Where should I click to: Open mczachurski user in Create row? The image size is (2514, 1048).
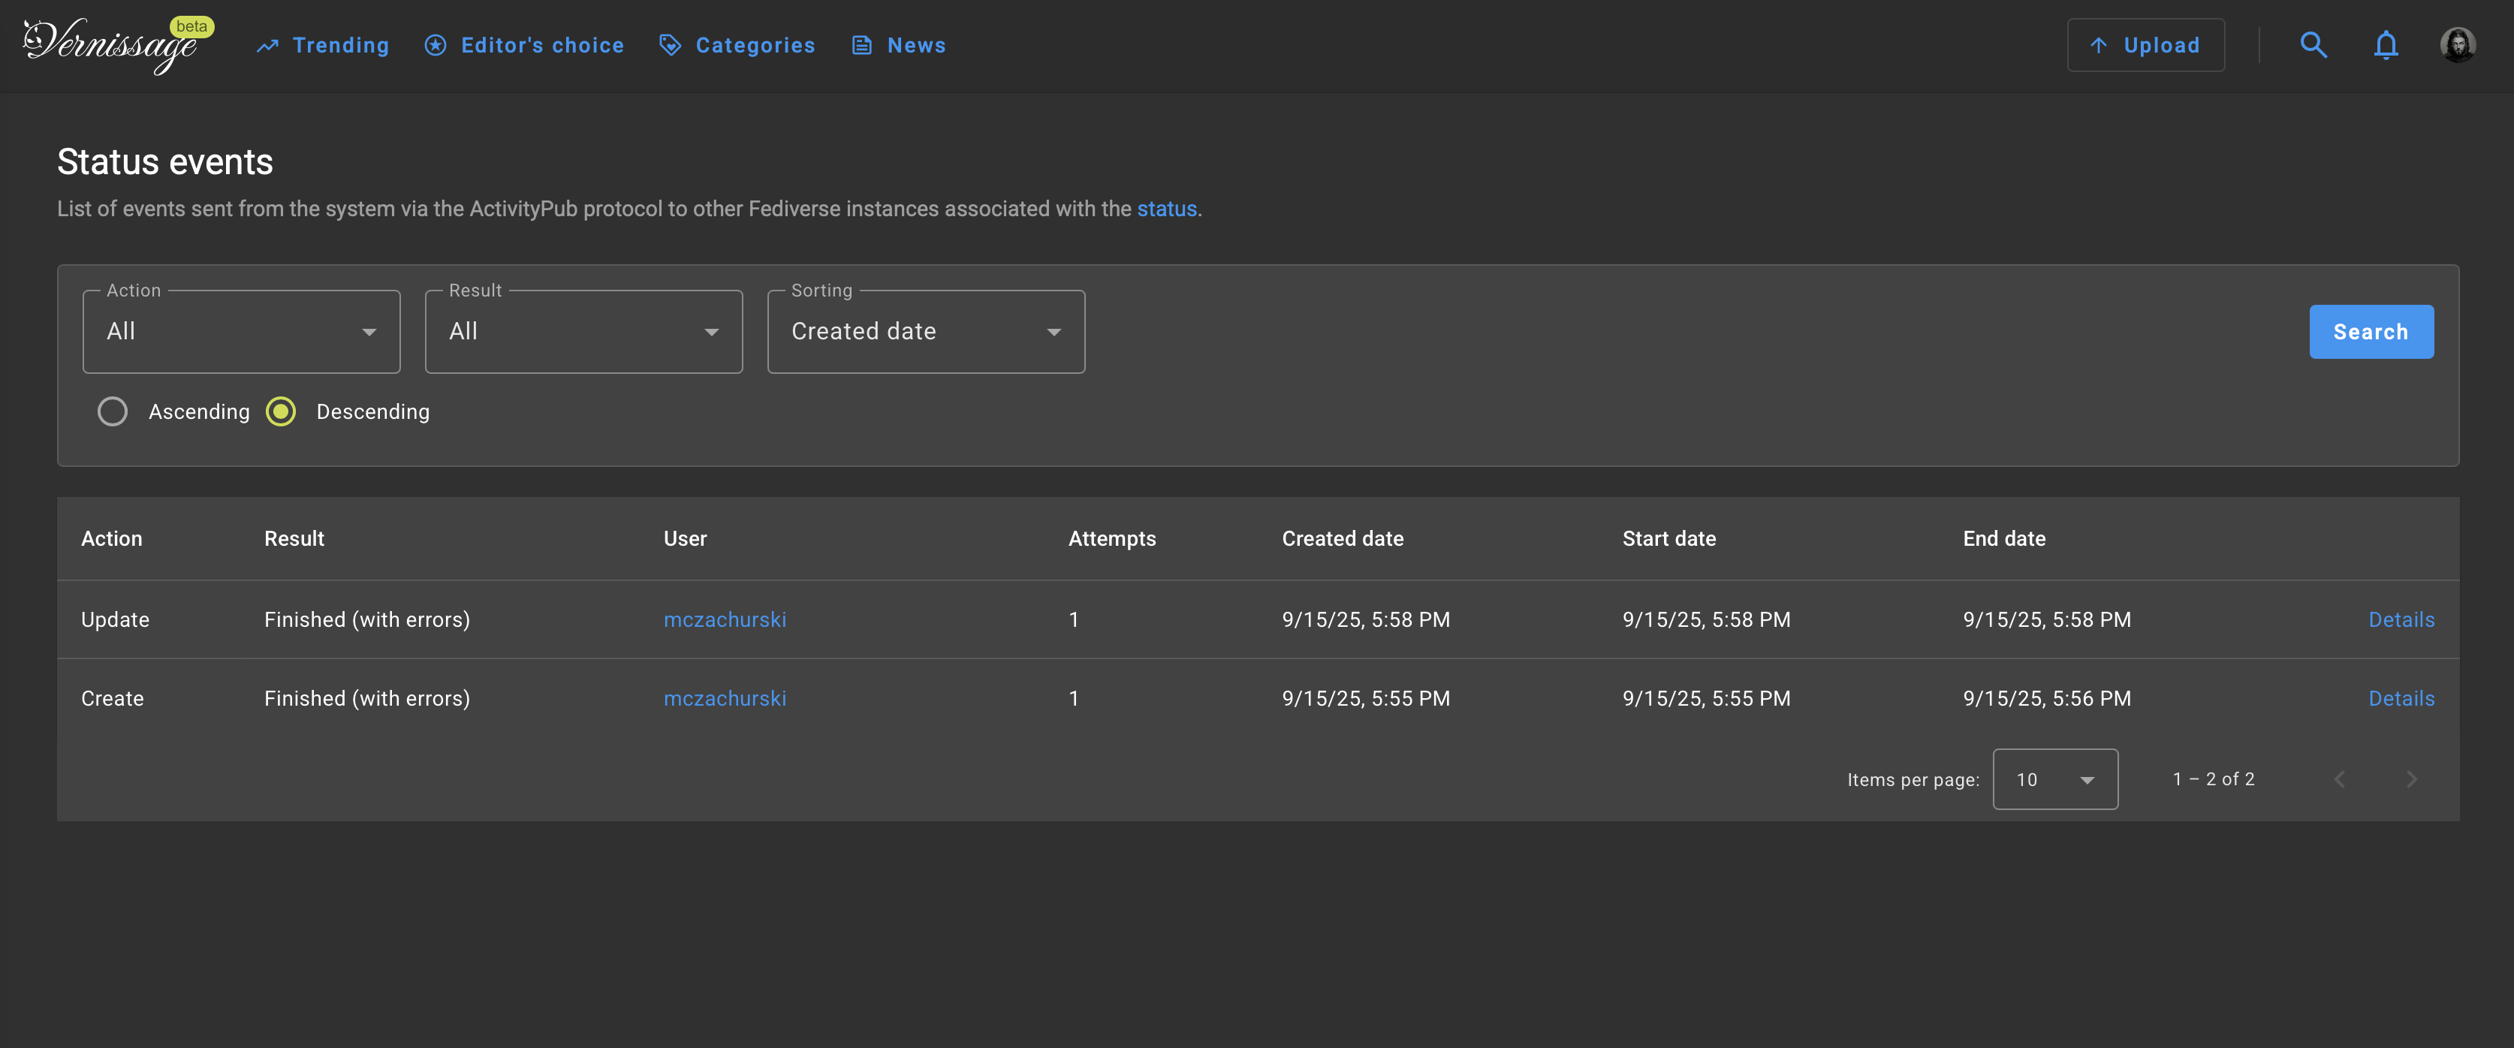click(x=724, y=699)
